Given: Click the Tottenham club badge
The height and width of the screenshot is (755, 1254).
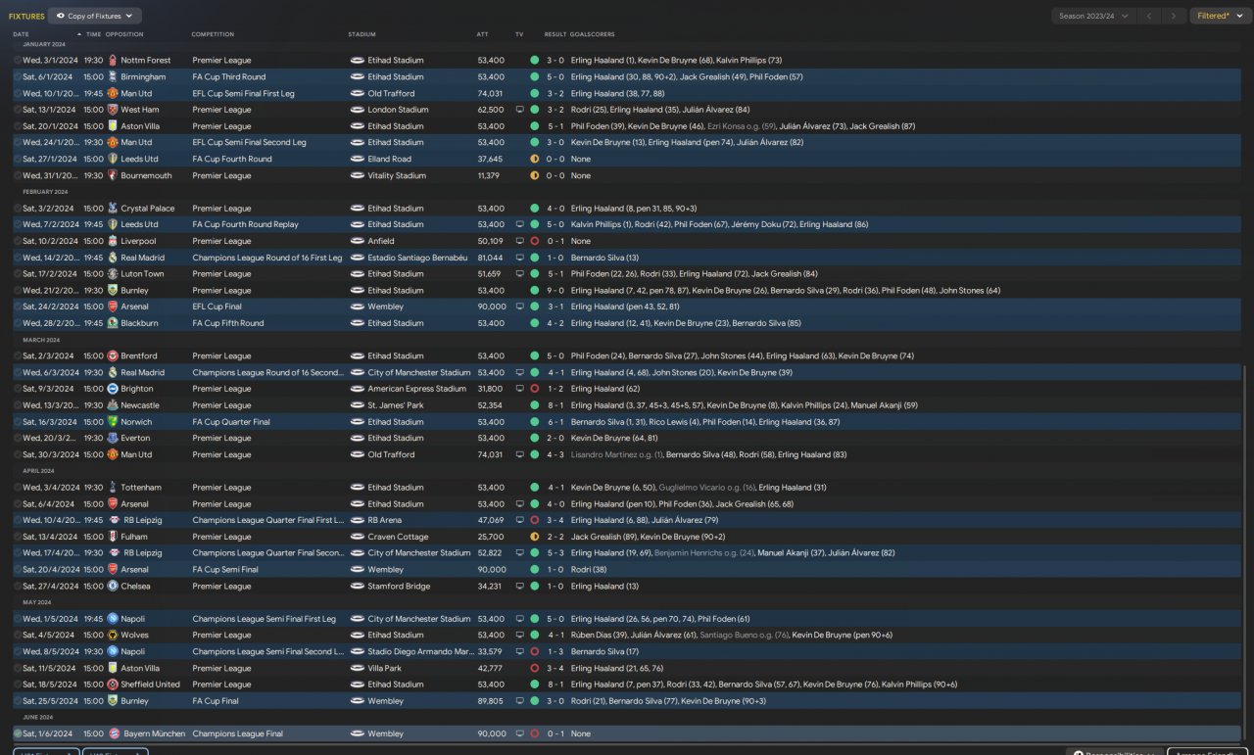Looking at the screenshot, I should 113,488.
